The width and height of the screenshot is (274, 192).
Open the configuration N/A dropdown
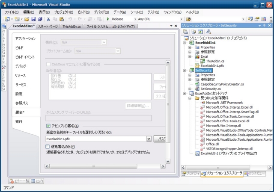coord(104,42)
